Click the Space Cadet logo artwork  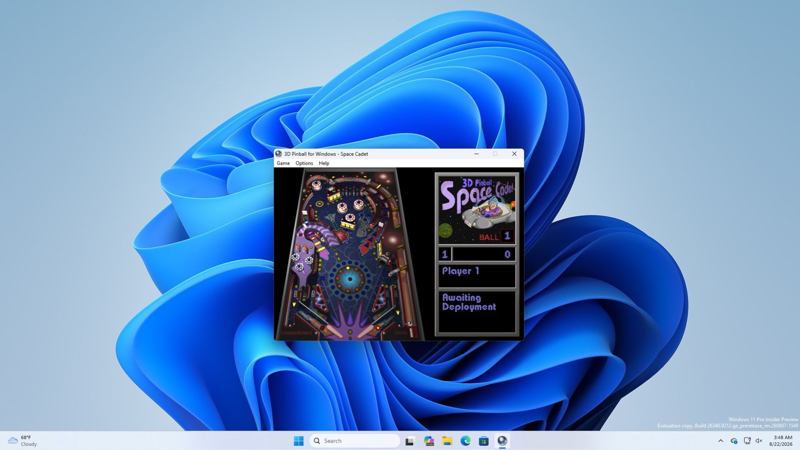tap(477, 209)
